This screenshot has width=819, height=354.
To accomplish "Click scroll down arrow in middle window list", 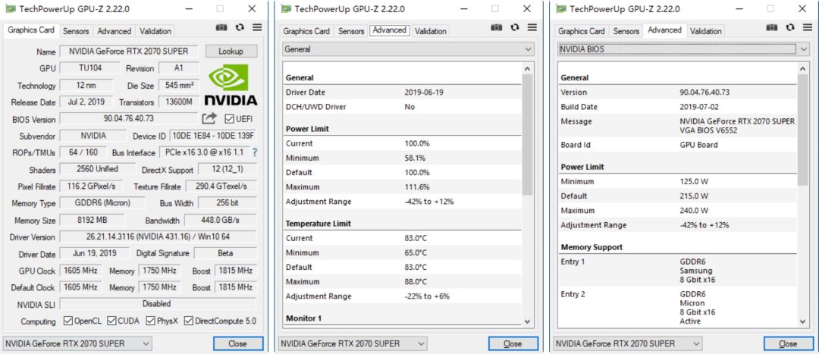I will 526,321.
